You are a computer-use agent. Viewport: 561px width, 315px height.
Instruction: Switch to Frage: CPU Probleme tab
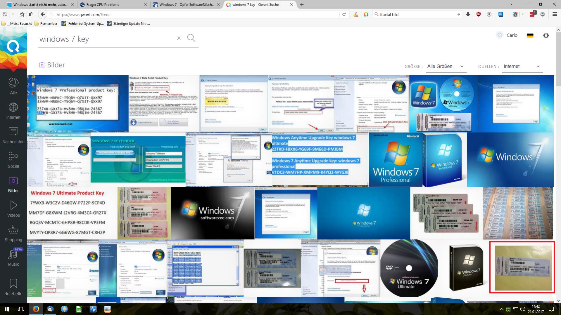[x=113, y=5]
